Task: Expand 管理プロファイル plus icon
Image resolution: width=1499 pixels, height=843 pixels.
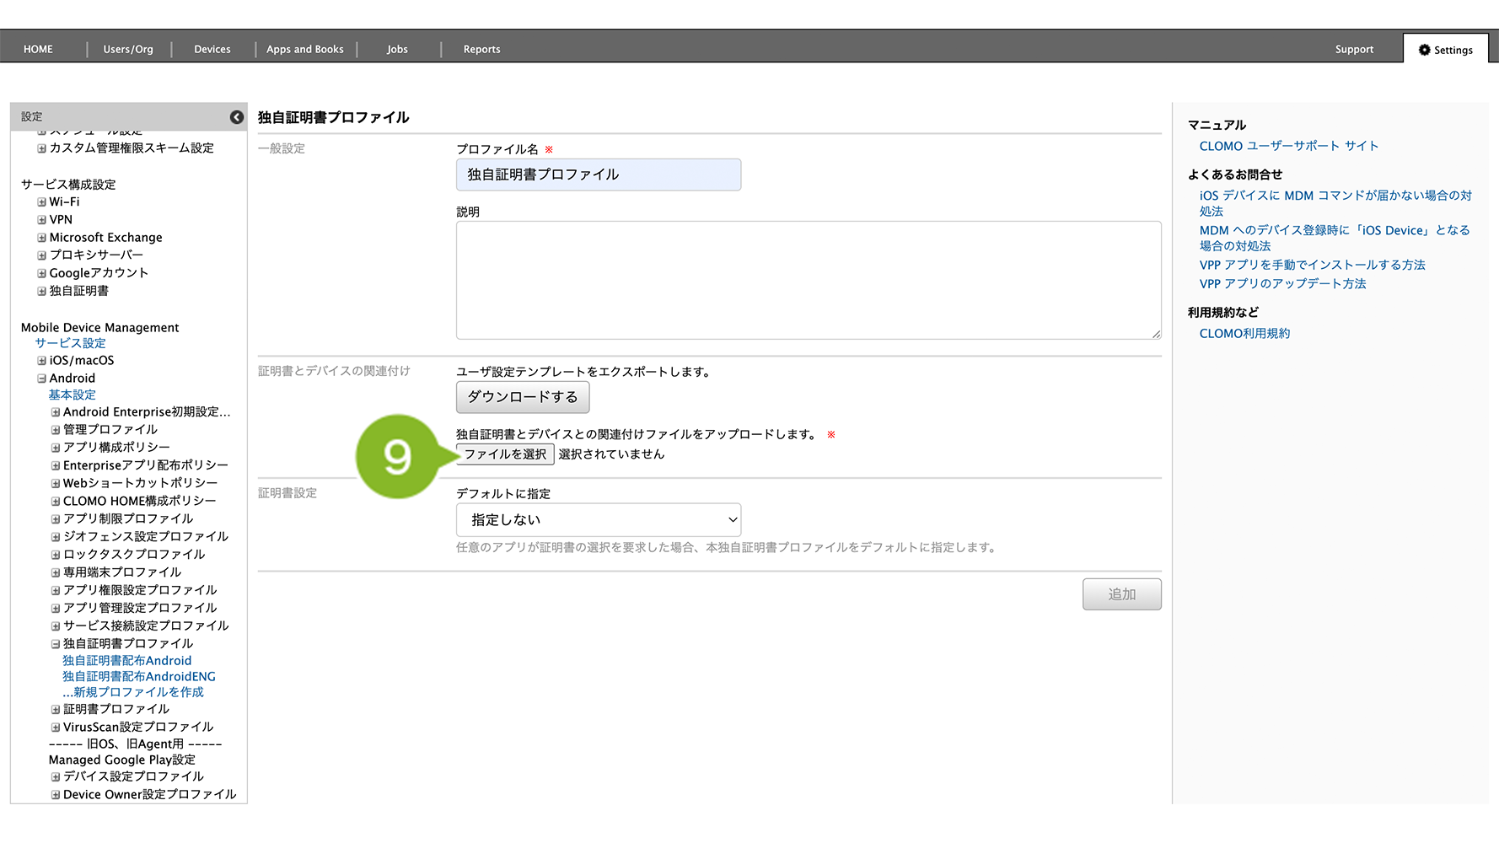Action: tap(56, 430)
